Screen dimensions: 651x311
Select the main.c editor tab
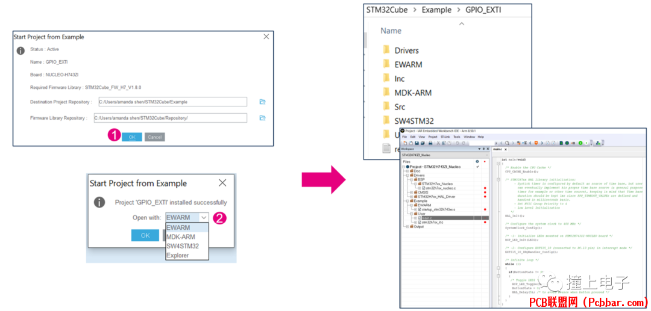(x=497, y=149)
